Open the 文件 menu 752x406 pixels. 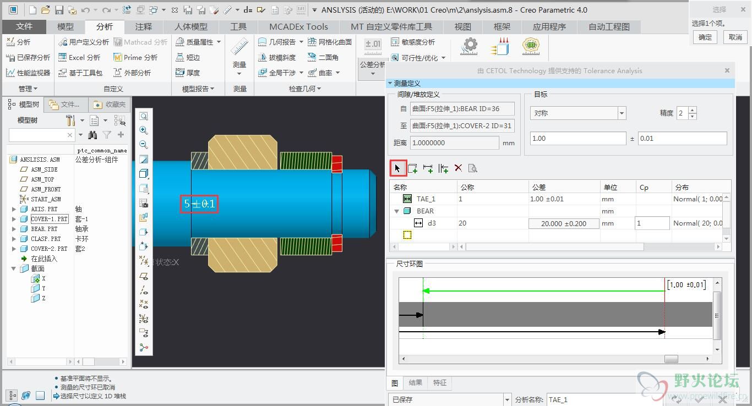click(x=24, y=26)
